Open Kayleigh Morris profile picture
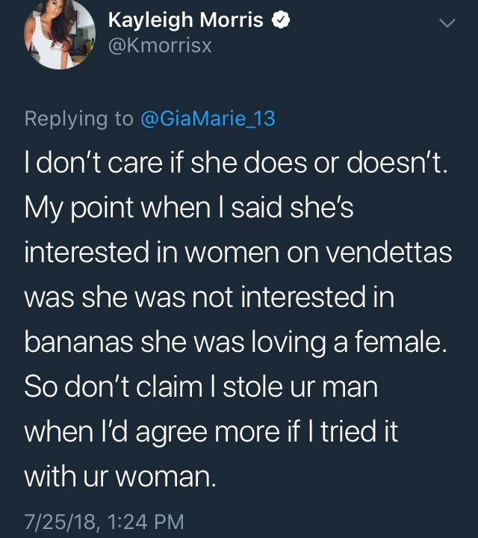 tap(60, 34)
